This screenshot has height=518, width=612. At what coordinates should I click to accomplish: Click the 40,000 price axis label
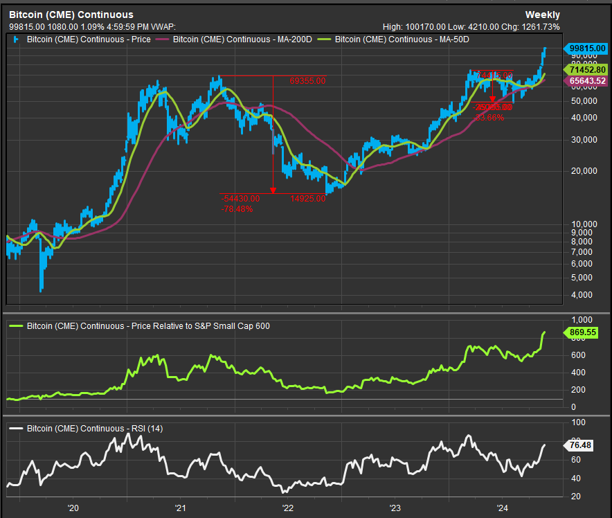pos(584,118)
